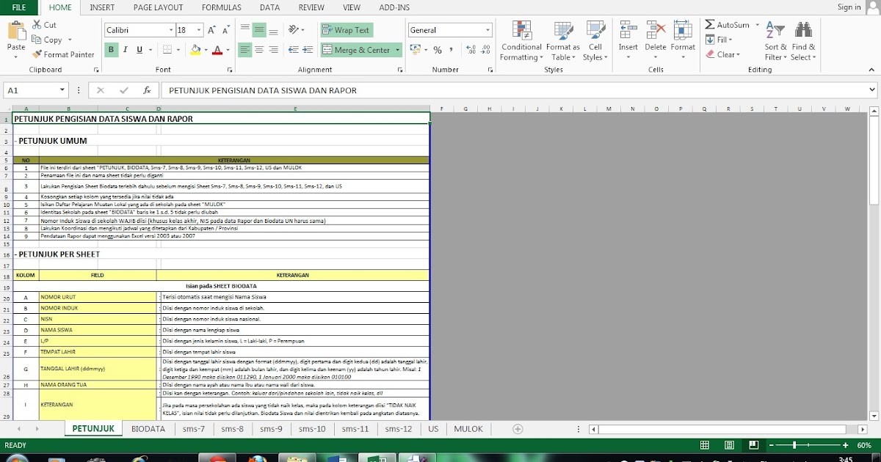Open the Find & Select dropdown
Image resolution: width=881 pixels, height=462 pixels.
click(803, 41)
